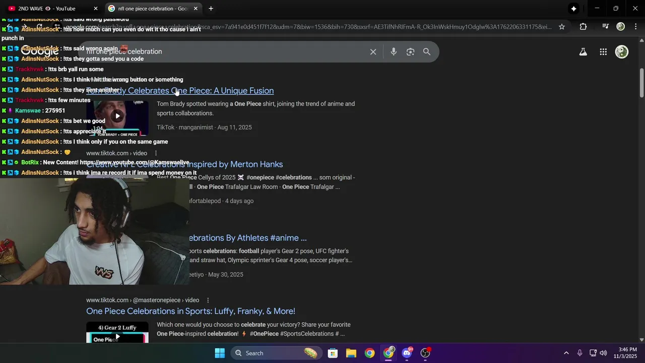The height and width of the screenshot is (363, 645).
Task: Open Google Lens image search
Action: [x=410, y=51]
